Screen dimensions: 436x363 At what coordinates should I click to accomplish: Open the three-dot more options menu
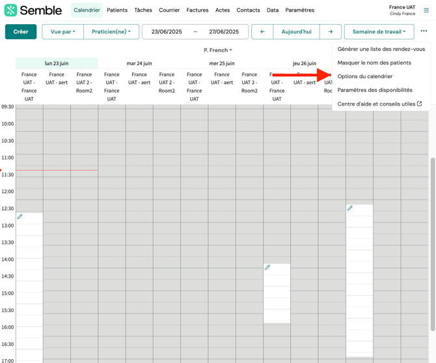[x=424, y=31]
